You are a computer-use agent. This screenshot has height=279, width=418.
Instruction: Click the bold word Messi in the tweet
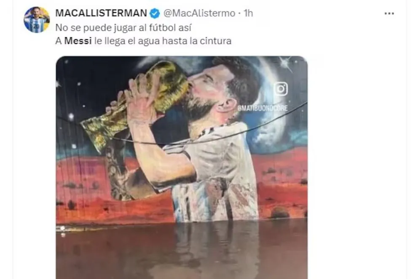pos(78,41)
